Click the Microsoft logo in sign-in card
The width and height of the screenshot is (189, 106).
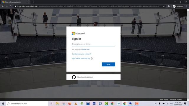coord(79,33)
